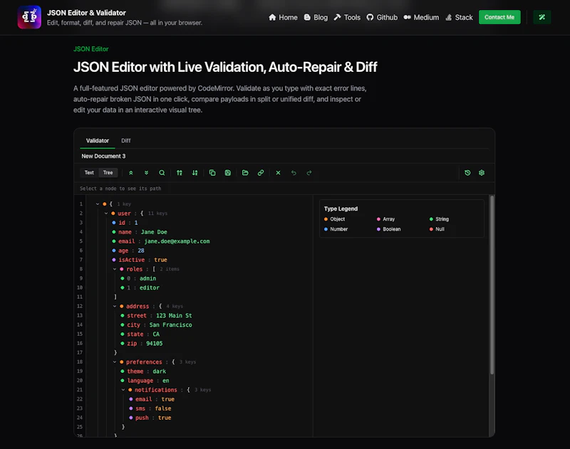
Task: Copy the JSON with the copy icon
Action: tap(212, 173)
